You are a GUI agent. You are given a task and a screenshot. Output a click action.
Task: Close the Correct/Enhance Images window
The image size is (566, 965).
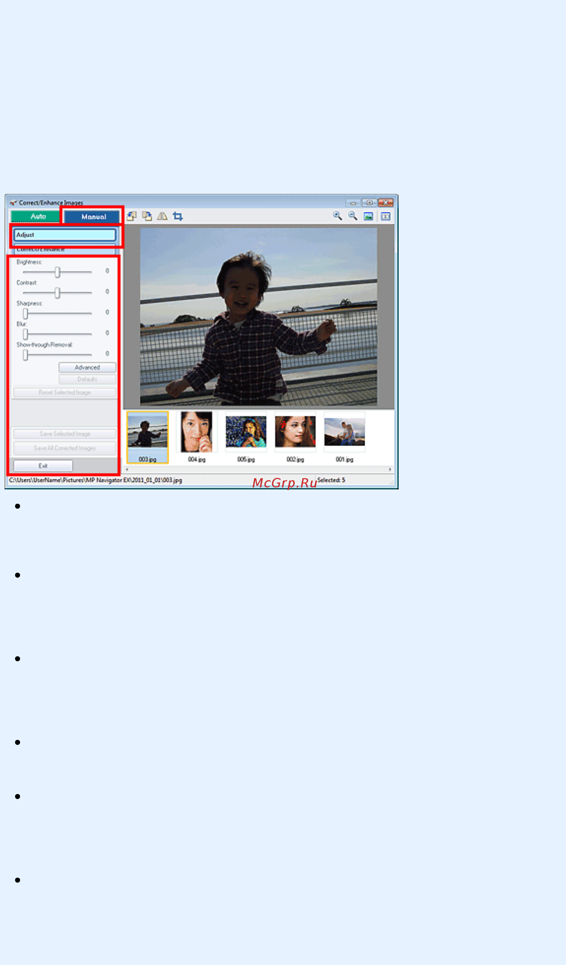click(386, 203)
